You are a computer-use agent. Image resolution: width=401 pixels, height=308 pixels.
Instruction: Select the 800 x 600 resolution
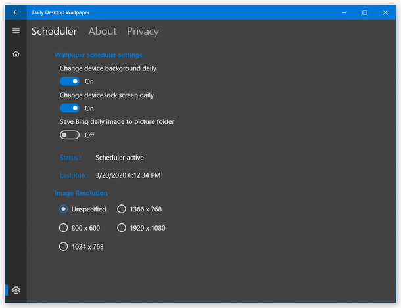pos(80,228)
